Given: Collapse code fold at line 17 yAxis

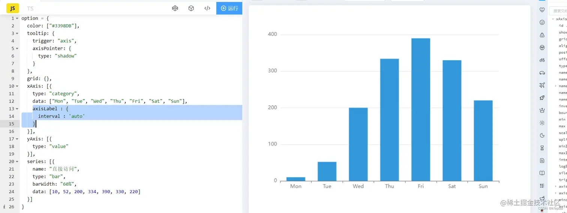Looking at the screenshot, I should tap(17, 139).
